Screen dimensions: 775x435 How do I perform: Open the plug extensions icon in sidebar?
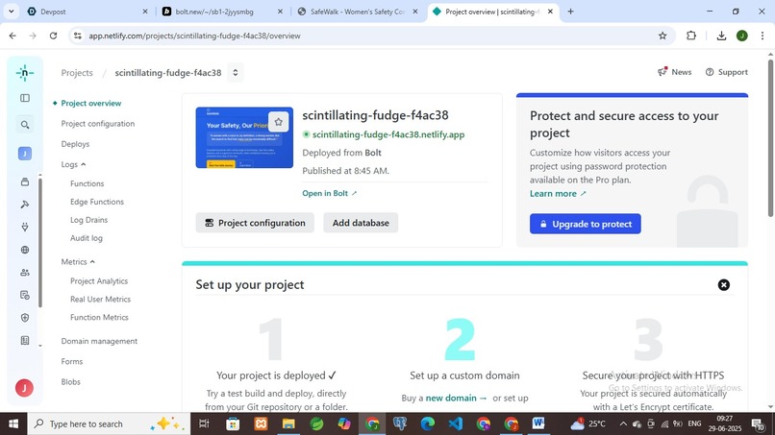click(x=25, y=228)
